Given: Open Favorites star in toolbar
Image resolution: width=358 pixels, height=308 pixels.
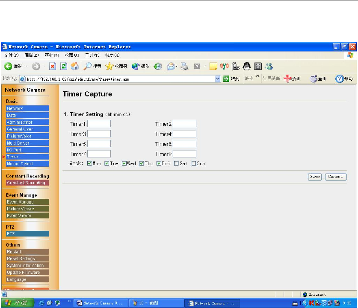Looking at the screenshot, I should pos(109,67).
